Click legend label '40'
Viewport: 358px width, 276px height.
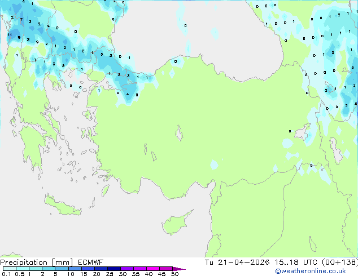(x=149, y=274)
